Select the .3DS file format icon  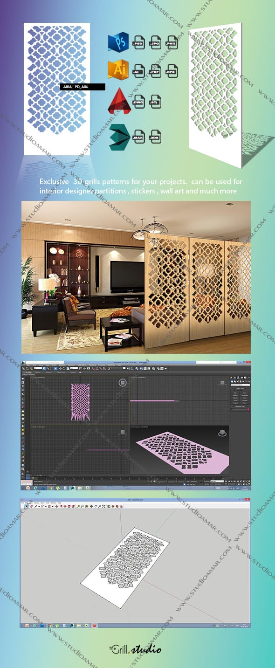[156, 137]
